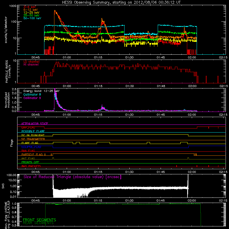This screenshot has height=229, width=229.
Task: Select the 25-50 keV legend label
Action: [x=31, y=15]
